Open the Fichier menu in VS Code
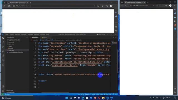 7,34
